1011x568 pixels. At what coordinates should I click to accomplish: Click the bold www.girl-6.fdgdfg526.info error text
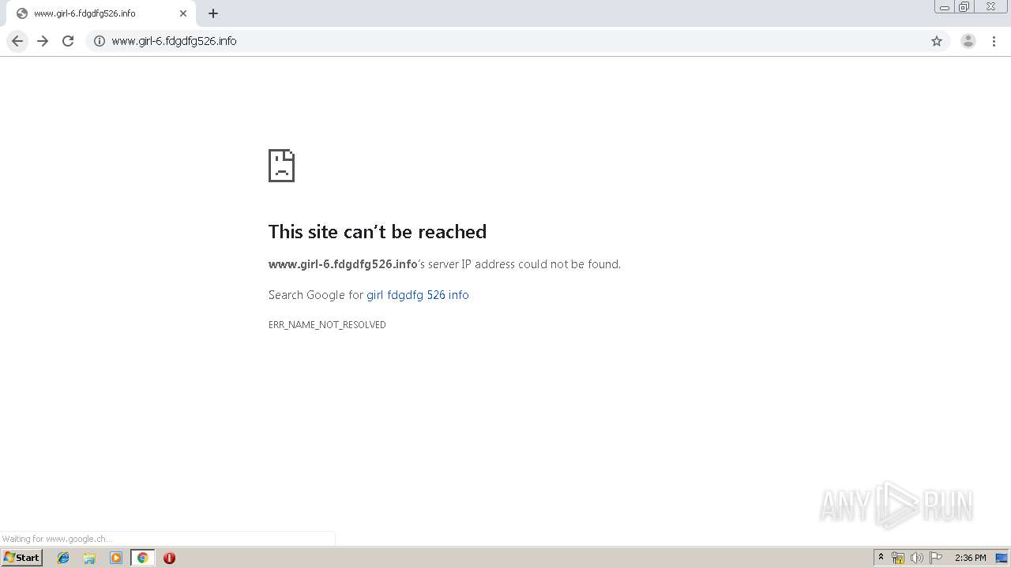343,264
